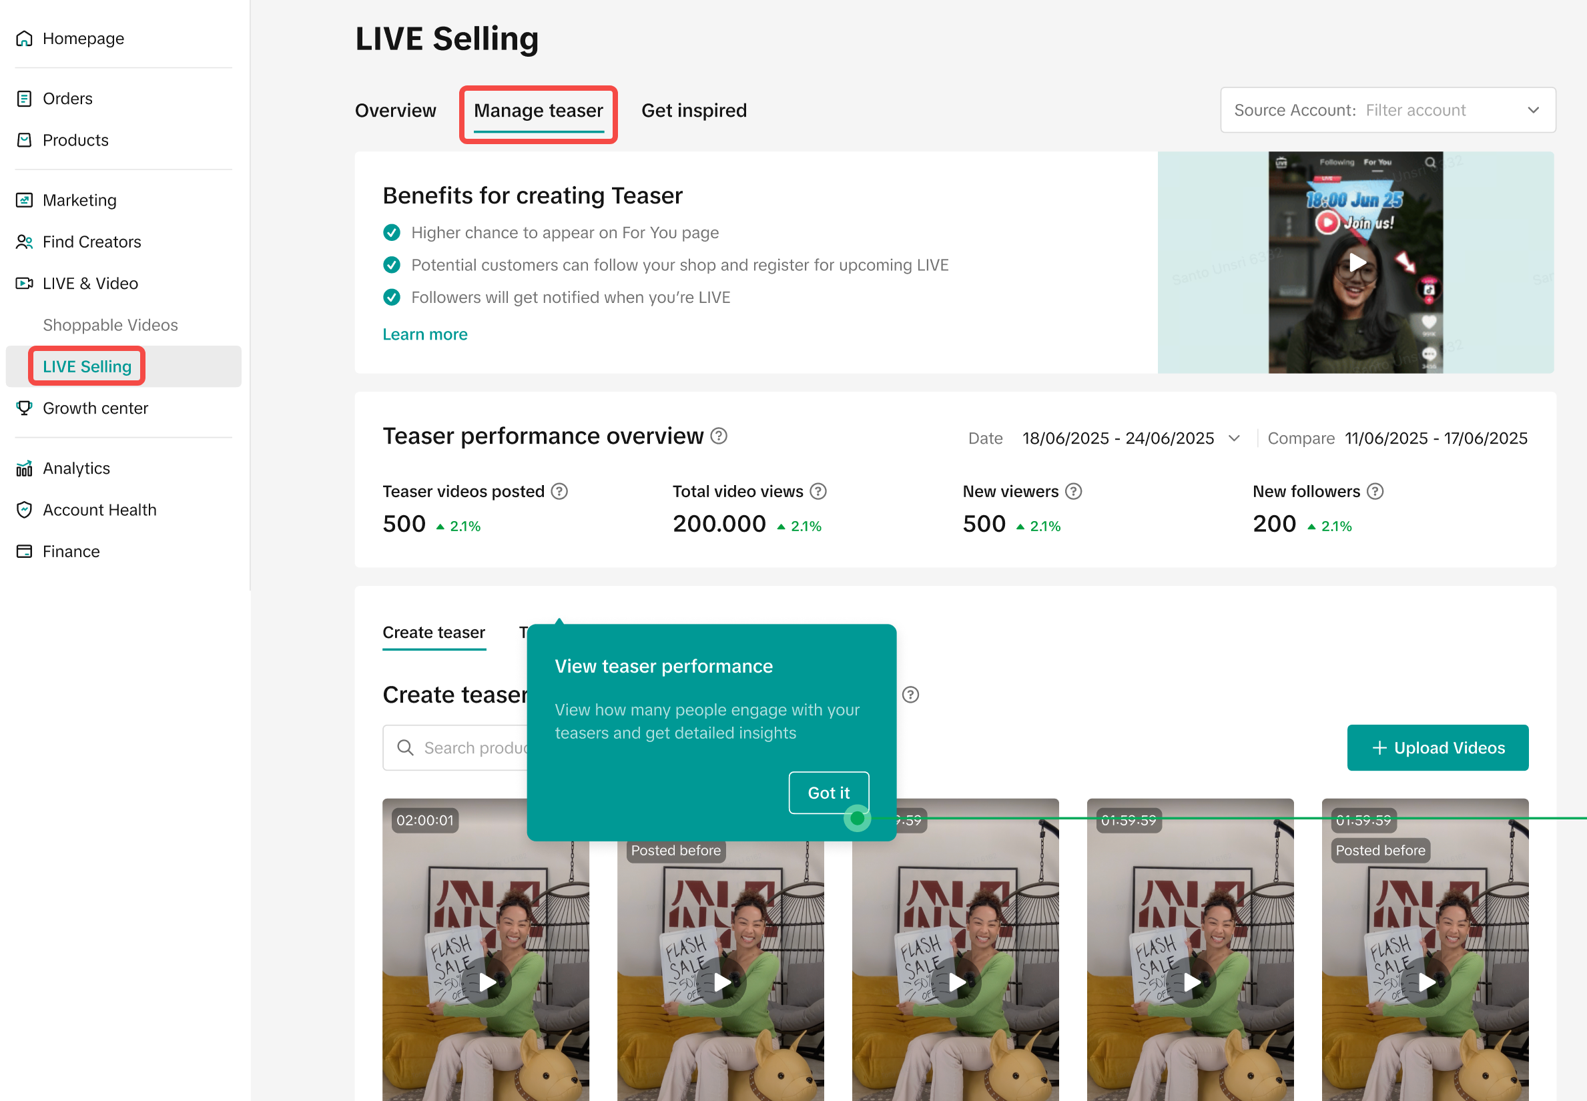Click help icon beside Total video views

click(818, 491)
